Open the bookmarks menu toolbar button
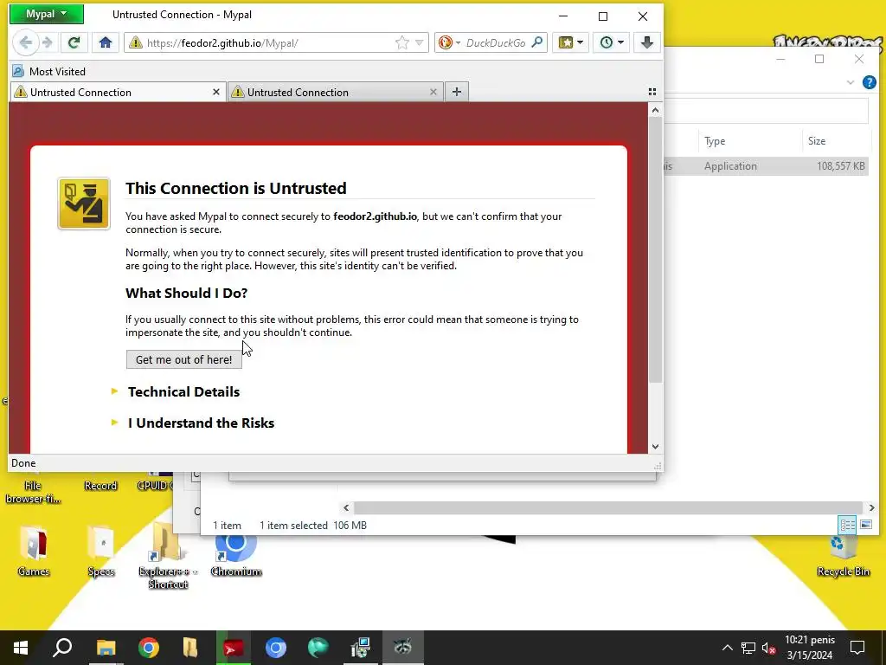The width and height of the screenshot is (886, 665). point(570,42)
